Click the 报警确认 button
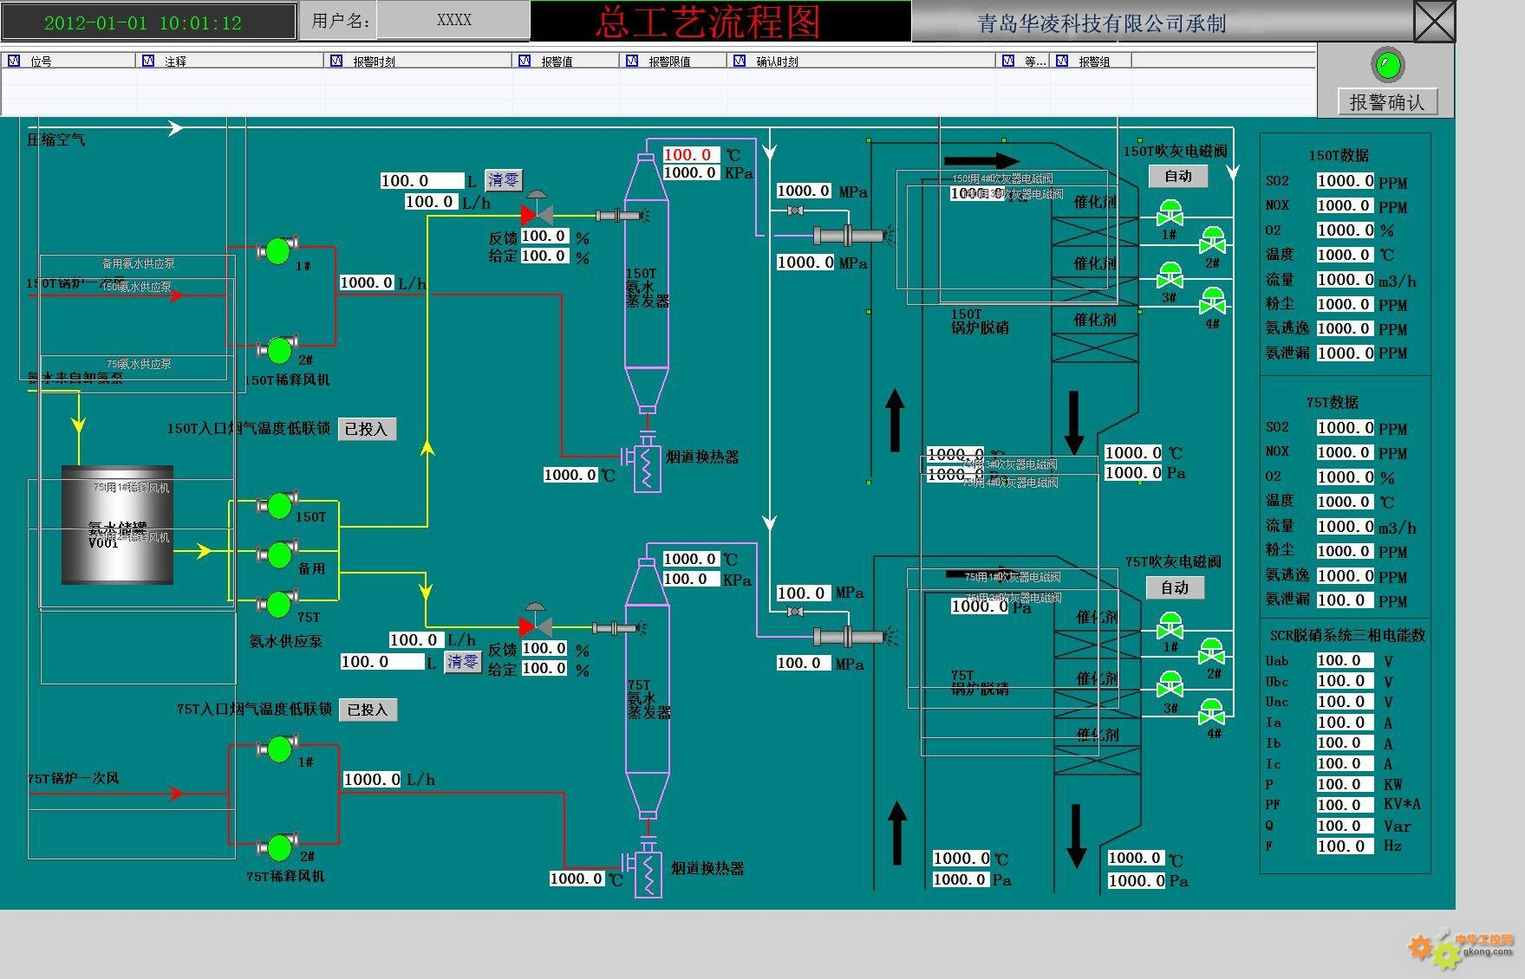This screenshot has height=979, width=1525. (1387, 101)
